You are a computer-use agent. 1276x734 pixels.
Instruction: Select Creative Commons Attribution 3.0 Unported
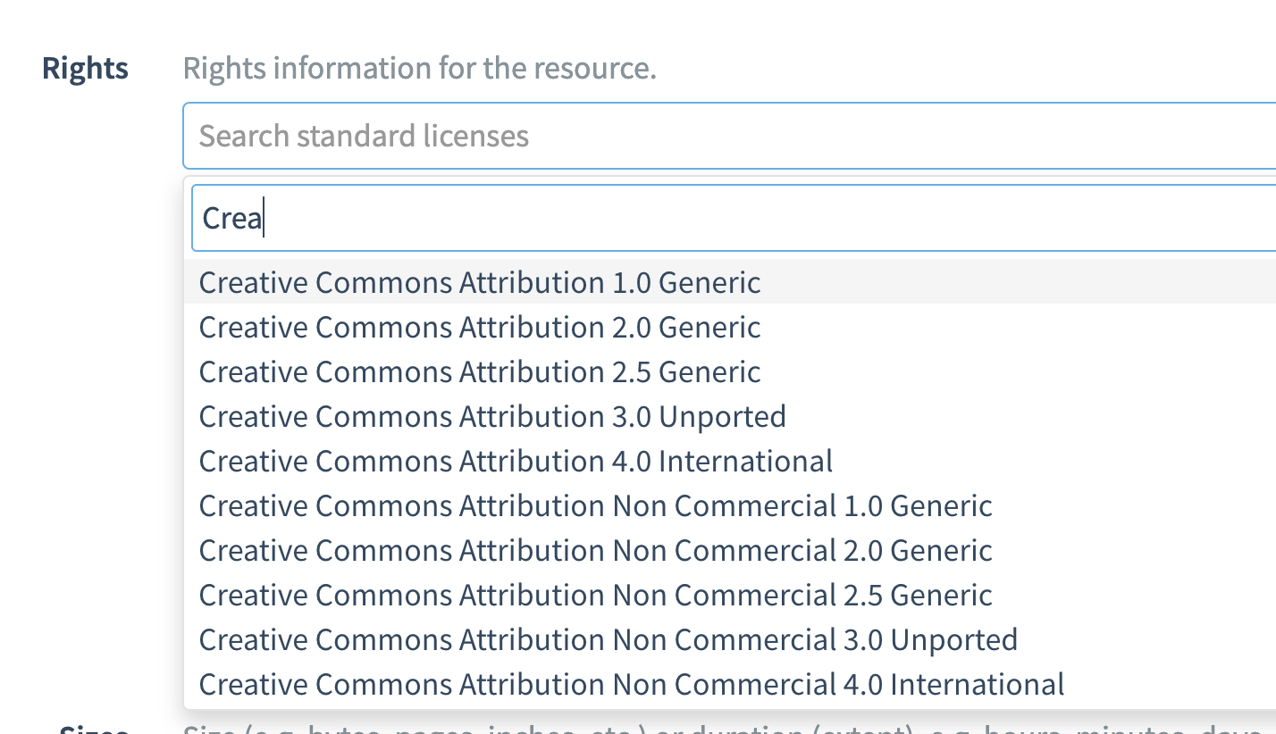pos(491,415)
